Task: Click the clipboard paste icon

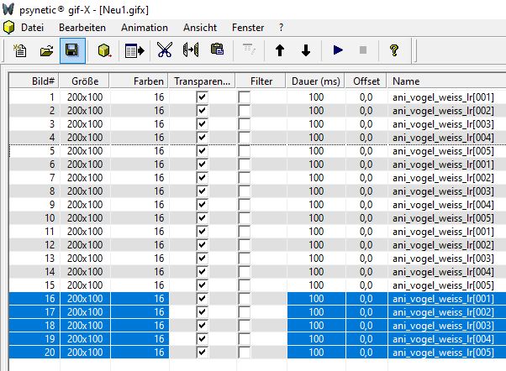Action: [x=217, y=50]
